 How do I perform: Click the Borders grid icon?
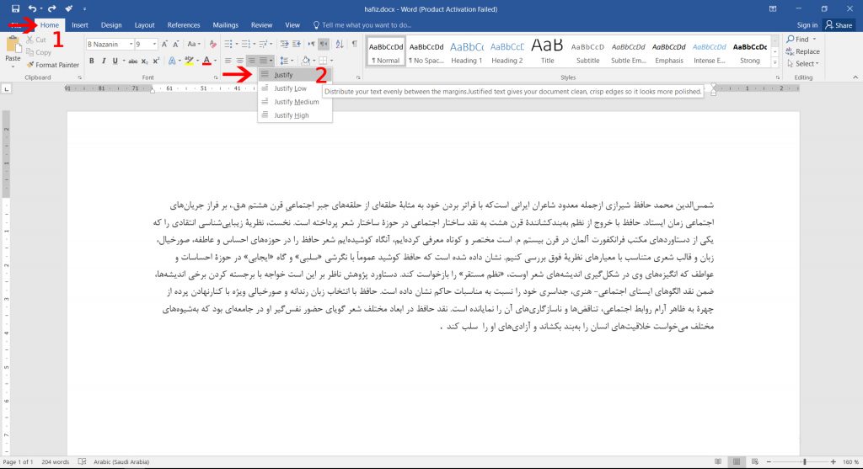(323, 61)
